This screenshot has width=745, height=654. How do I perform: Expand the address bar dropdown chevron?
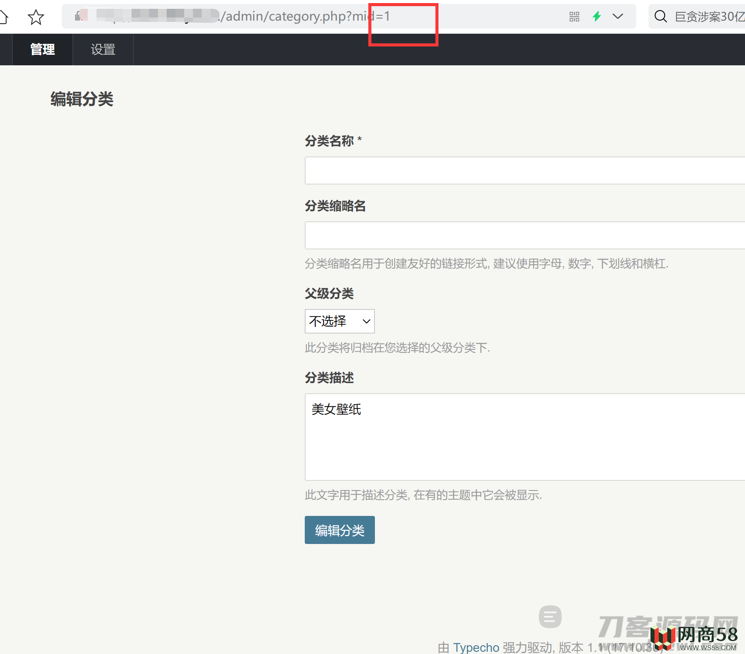click(618, 17)
